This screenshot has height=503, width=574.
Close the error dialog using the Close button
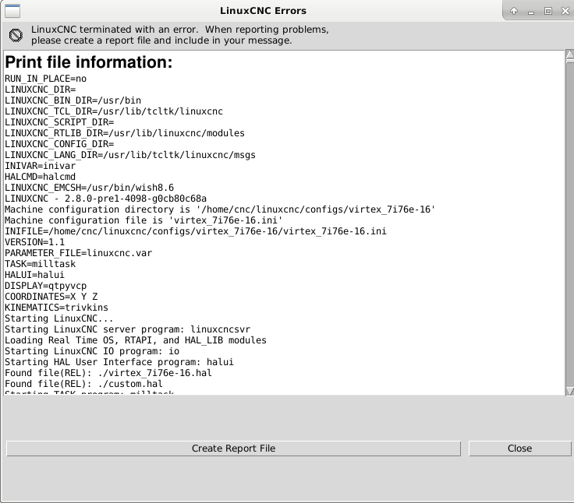click(520, 448)
